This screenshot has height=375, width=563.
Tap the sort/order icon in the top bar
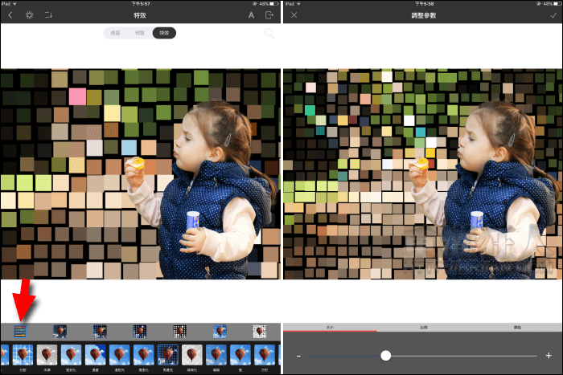(x=50, y=15)
